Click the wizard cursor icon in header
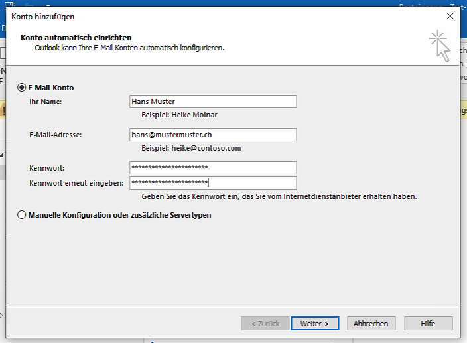This screenshot has height=343, width=467. point(440,46)
